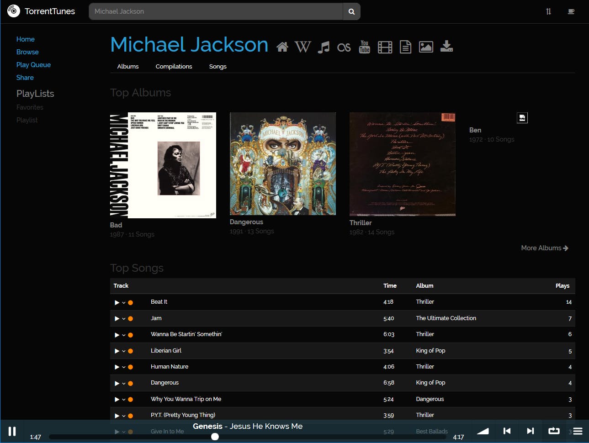
Task: Open Browse in the sidebar
Action: pos(27,52)
